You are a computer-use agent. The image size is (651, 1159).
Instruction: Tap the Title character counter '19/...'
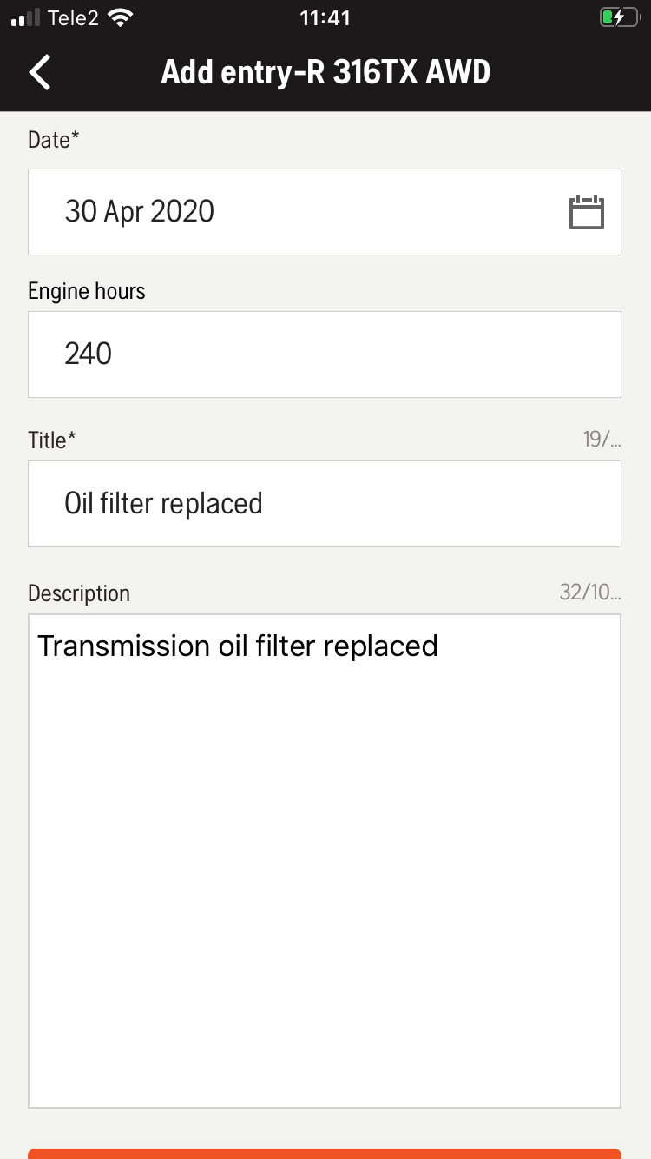[x=602, y=440]
